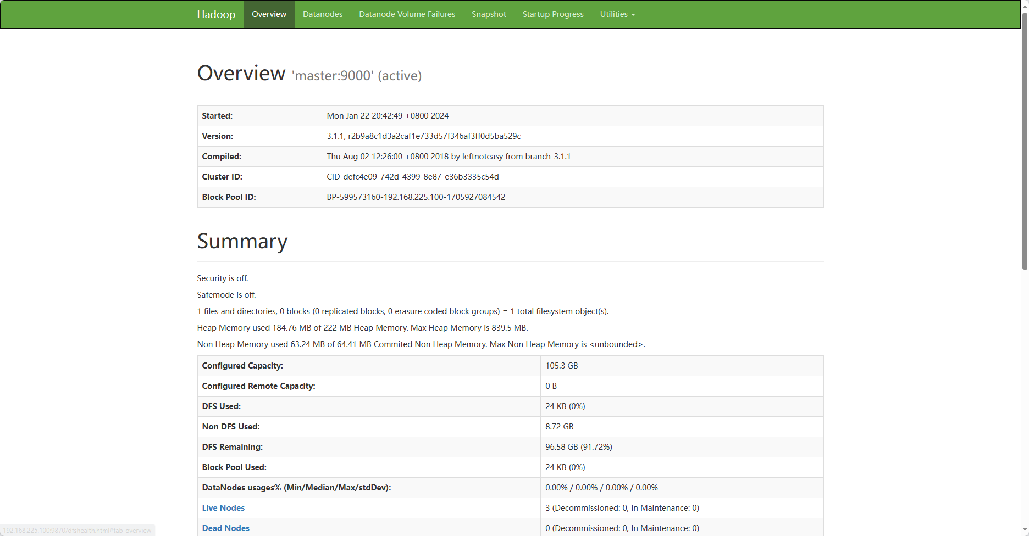Select Configured Capacity value 105.3 GB
The image size is (1029, 536).
coord(561,366)
